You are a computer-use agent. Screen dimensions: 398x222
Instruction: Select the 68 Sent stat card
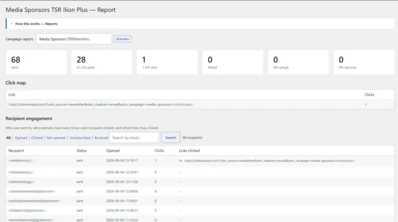point(36,62)
